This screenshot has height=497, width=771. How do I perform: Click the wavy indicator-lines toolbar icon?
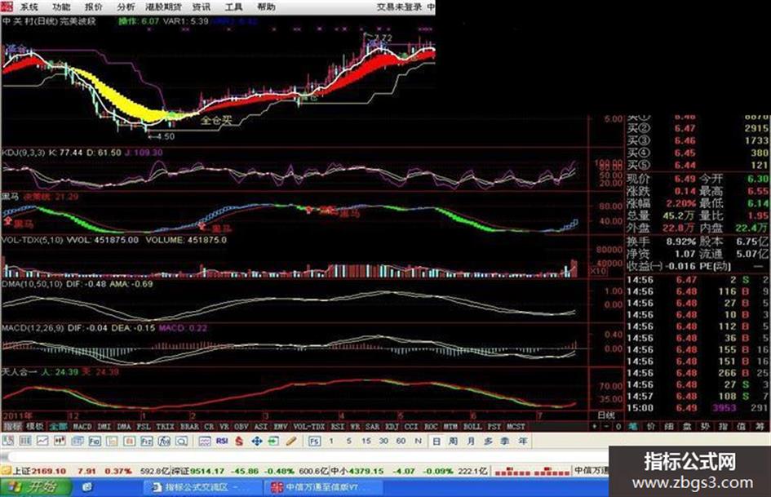coord(205,441)
